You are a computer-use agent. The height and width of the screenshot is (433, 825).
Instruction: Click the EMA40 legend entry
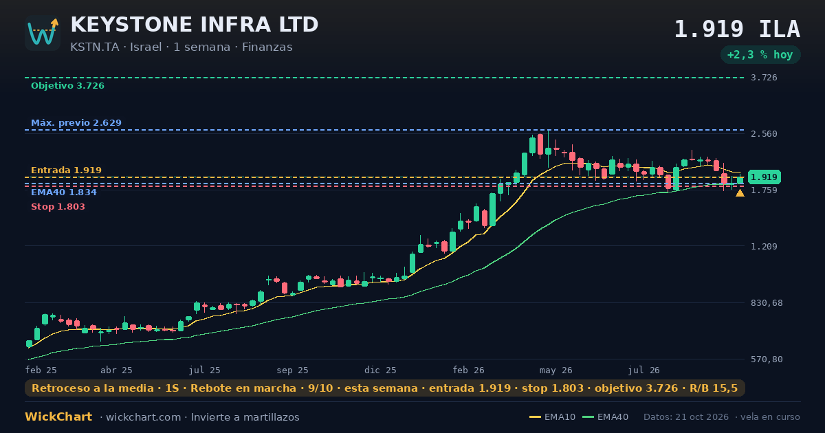(x=605, y=417)
